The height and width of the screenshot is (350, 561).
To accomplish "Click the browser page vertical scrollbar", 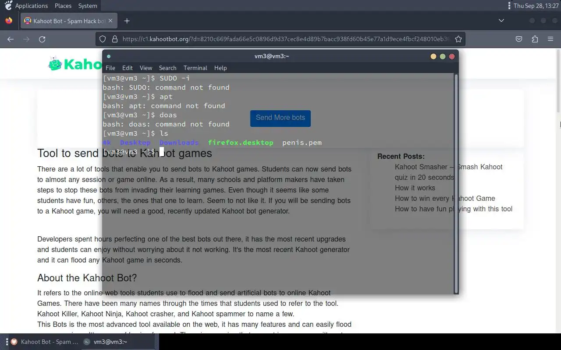I will pyautogui.click(x=558, y=81).
